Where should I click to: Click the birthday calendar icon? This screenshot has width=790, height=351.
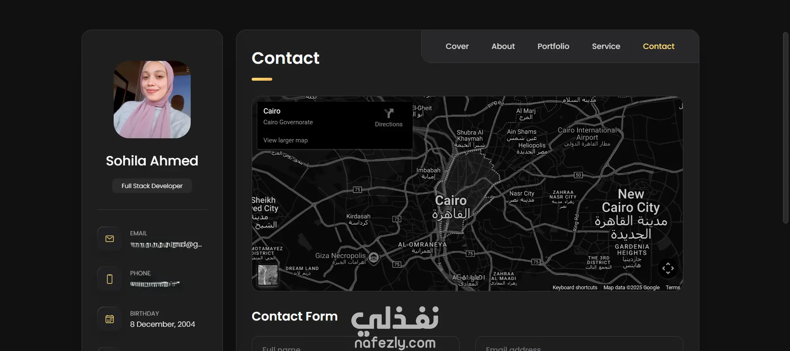[110, 319]
